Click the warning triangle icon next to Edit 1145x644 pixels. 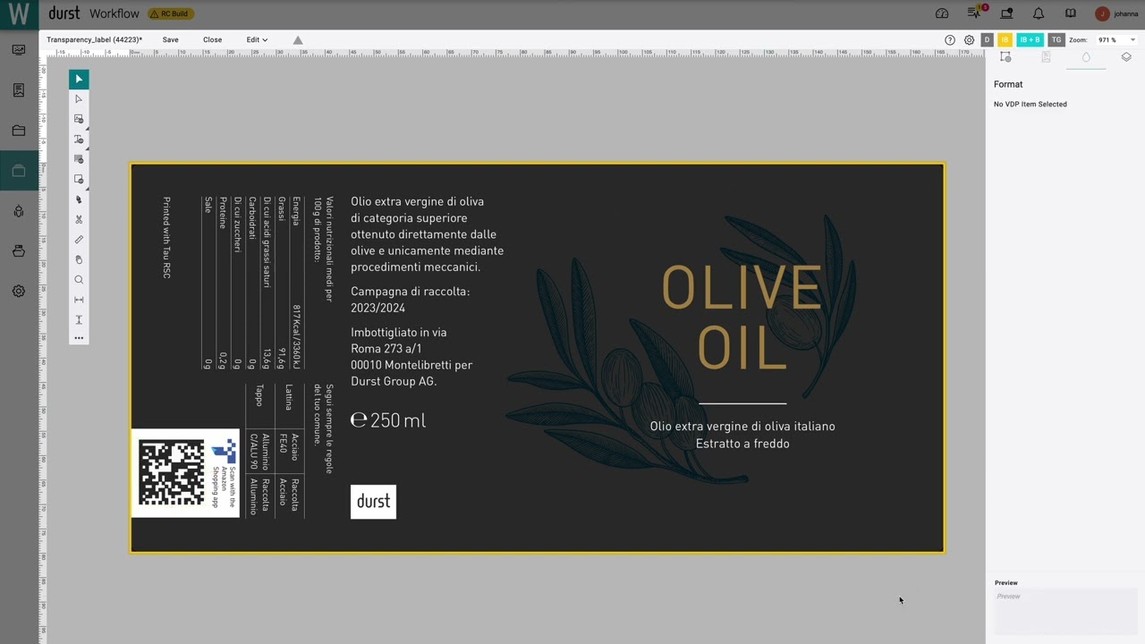pyautogui.click(x=298, y=40)
